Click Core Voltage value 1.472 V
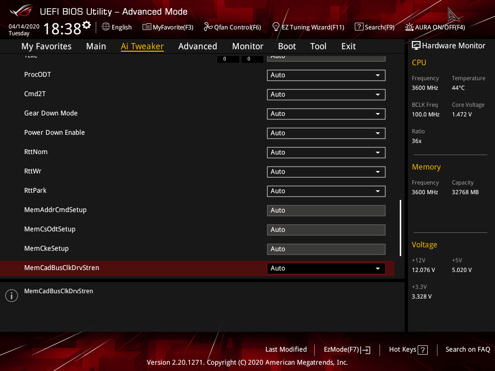 pos(462,114)
